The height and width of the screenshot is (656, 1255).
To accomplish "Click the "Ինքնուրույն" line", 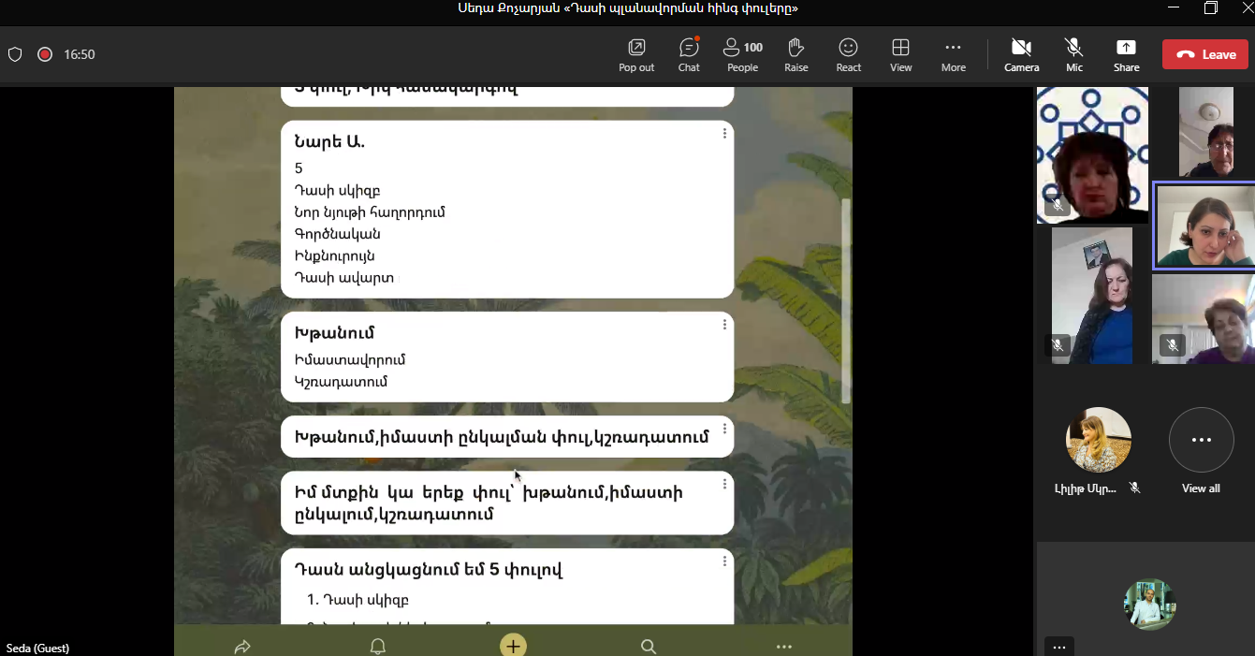I will (x=335, y=255).
